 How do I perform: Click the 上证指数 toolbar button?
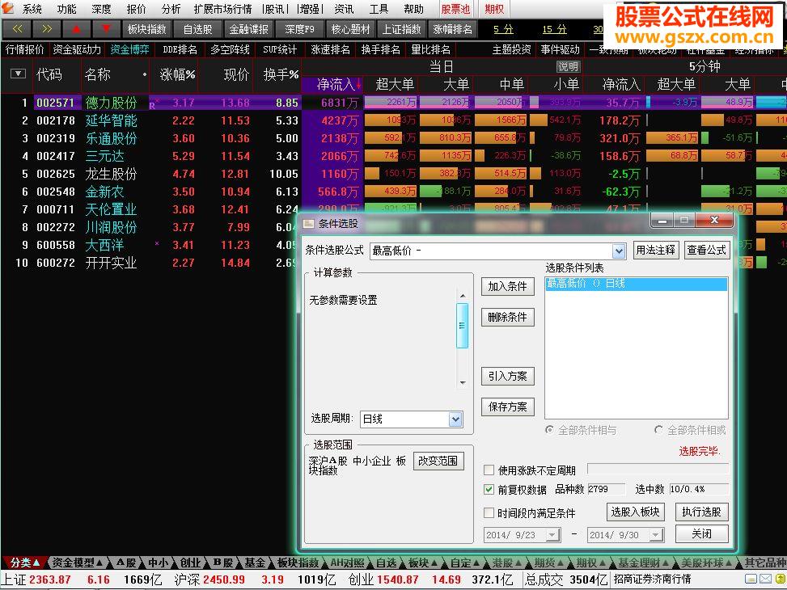pos(401,29)
